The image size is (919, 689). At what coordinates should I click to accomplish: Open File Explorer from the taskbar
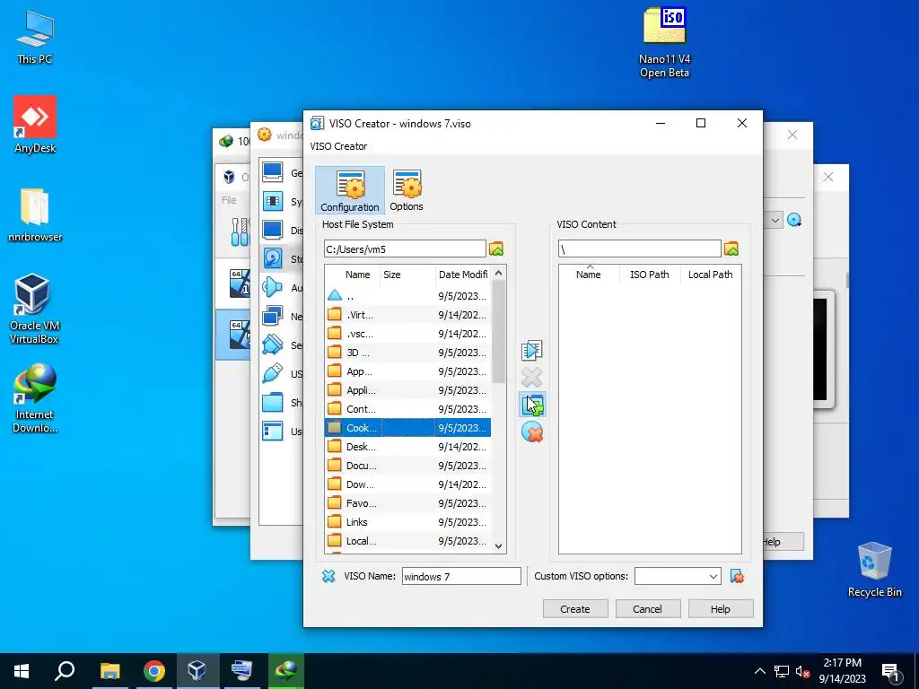pyautogui.click(x=109, y=671)
